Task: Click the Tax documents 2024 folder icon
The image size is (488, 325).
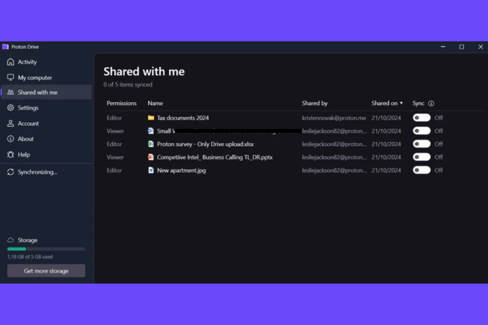Action: [x=151, y=118]
